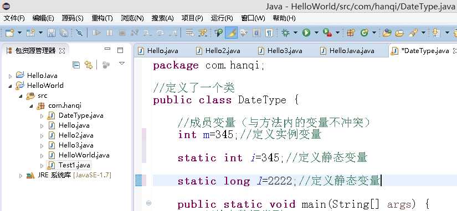
Task: Open the 源码(S) menu
Action: [x=73, y=18]
